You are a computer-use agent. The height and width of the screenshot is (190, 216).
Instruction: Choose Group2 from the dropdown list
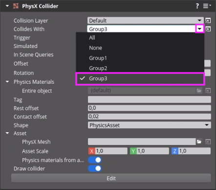[x=140, y=68]
